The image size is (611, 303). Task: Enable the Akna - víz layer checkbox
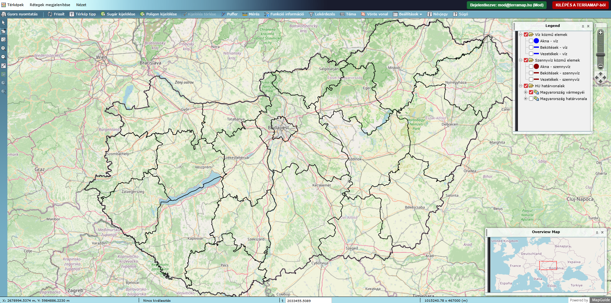[531, 41]
